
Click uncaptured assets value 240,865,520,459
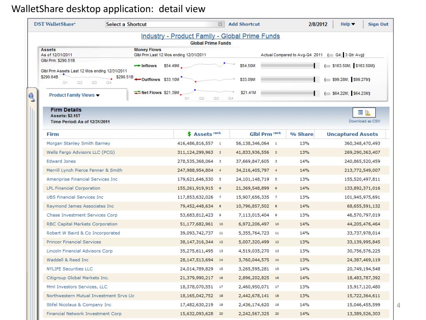click(x=362, y=161)
